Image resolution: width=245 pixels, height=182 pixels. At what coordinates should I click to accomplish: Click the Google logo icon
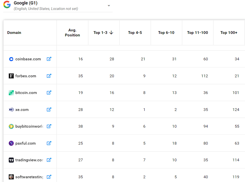(x=7, y=4)
